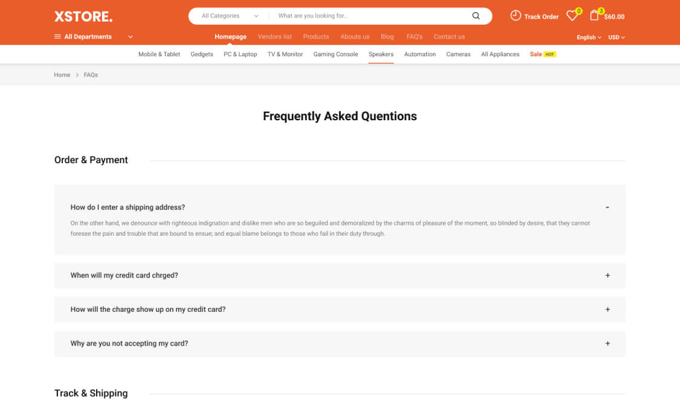Collapse the shipping address answer minus icon

click(x=607, y=207)
